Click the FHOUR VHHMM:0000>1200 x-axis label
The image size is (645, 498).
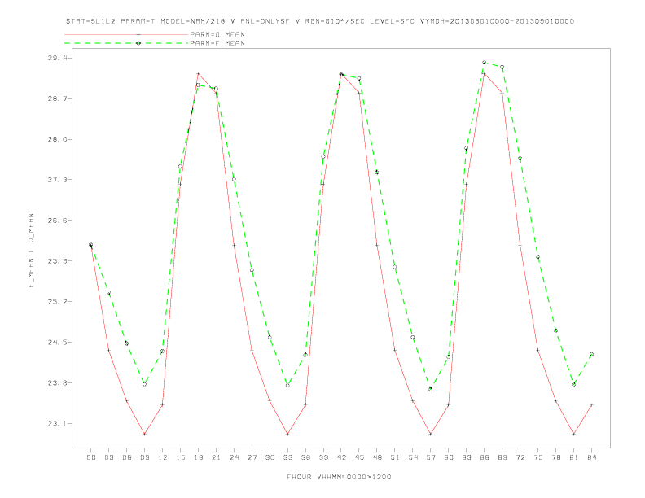click(339, 477)
